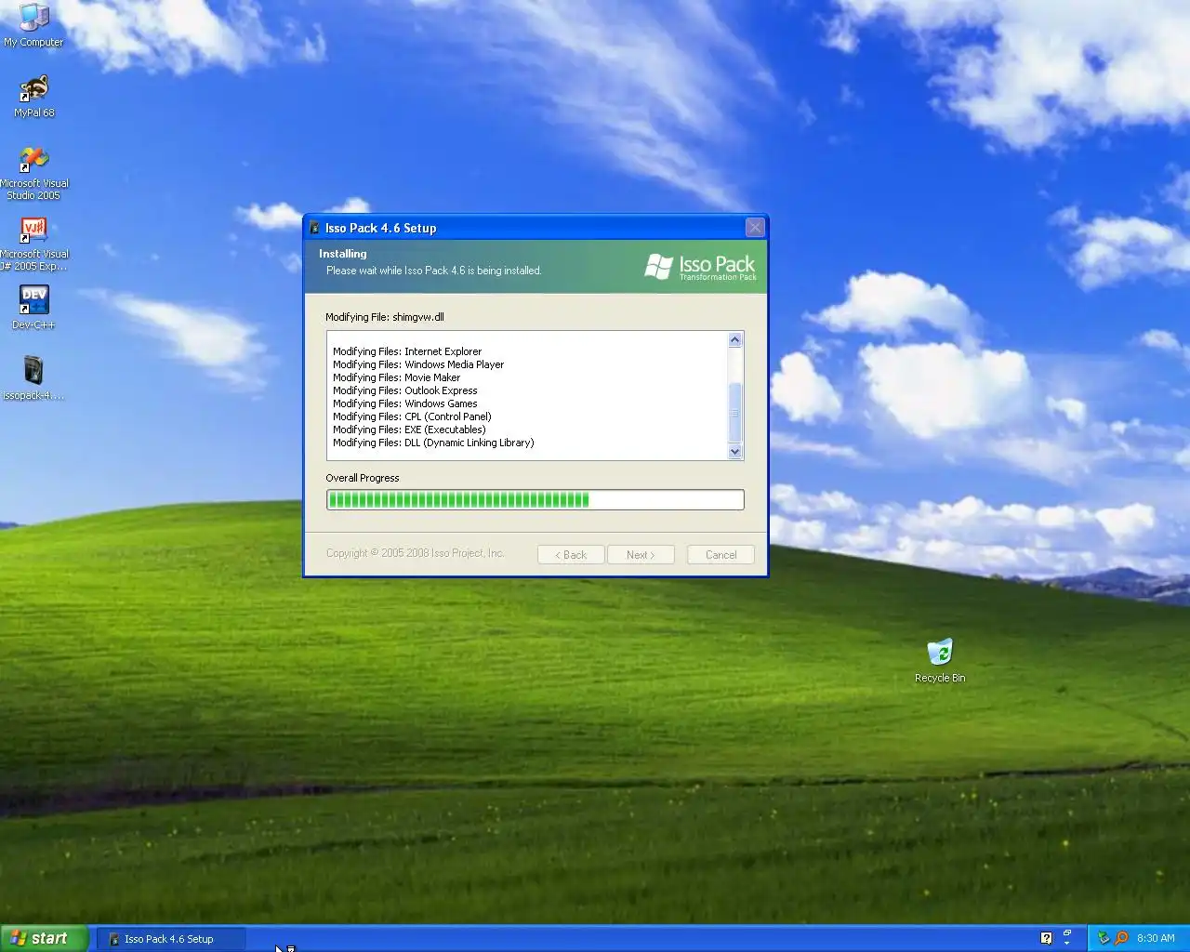This screenshot has width=1190, height=952.
Task: Click the language bar restore icon
Action: [x=1067, y=932]
